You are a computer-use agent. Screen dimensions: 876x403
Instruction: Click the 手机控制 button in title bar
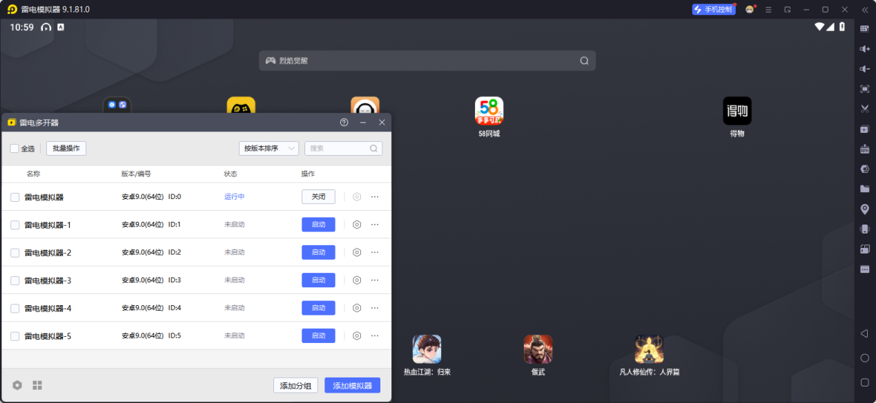coord(713,10)
